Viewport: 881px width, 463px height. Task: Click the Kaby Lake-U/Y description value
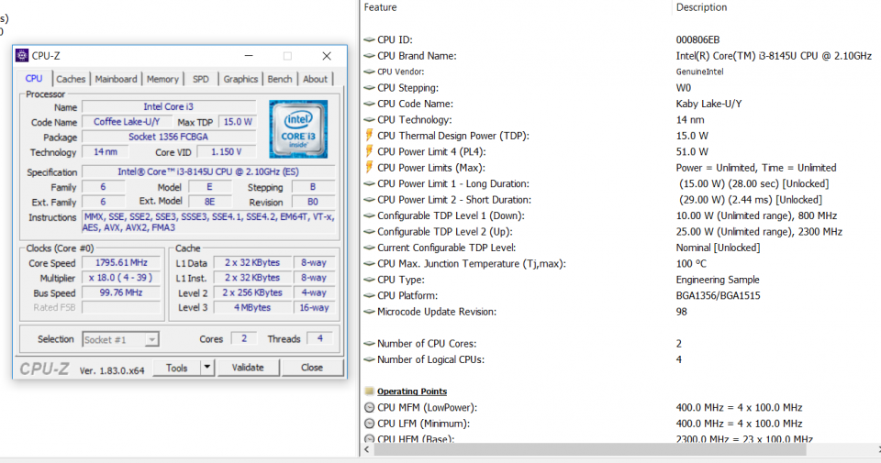pyautogui.click(x=708, y=104)
